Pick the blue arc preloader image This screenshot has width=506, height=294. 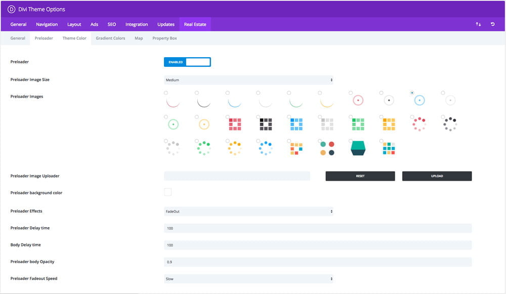[x=235, y=102]
